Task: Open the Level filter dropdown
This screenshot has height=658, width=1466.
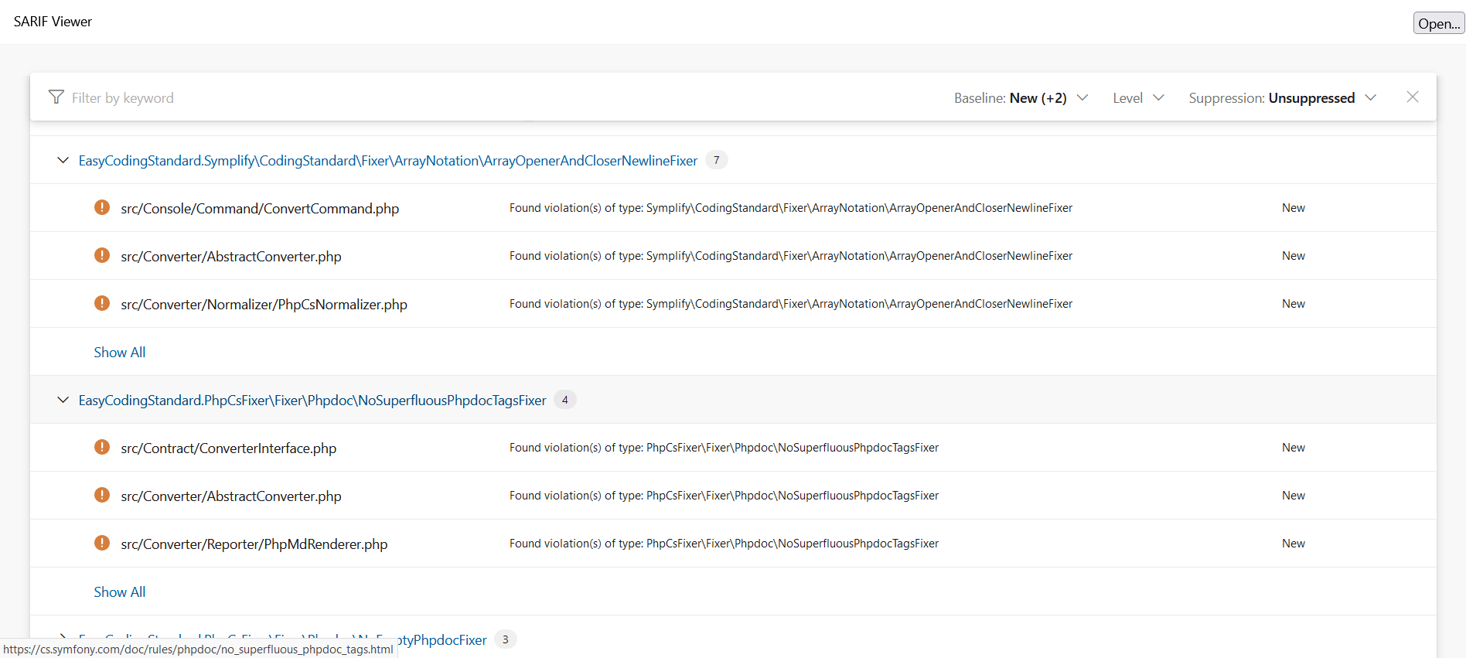Action: [x=1138, y=98]
